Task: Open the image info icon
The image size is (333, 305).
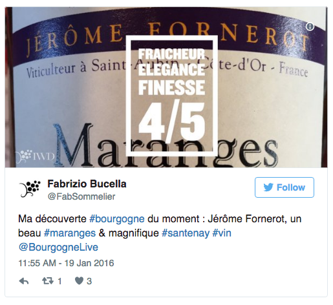Action: (310, 26)
